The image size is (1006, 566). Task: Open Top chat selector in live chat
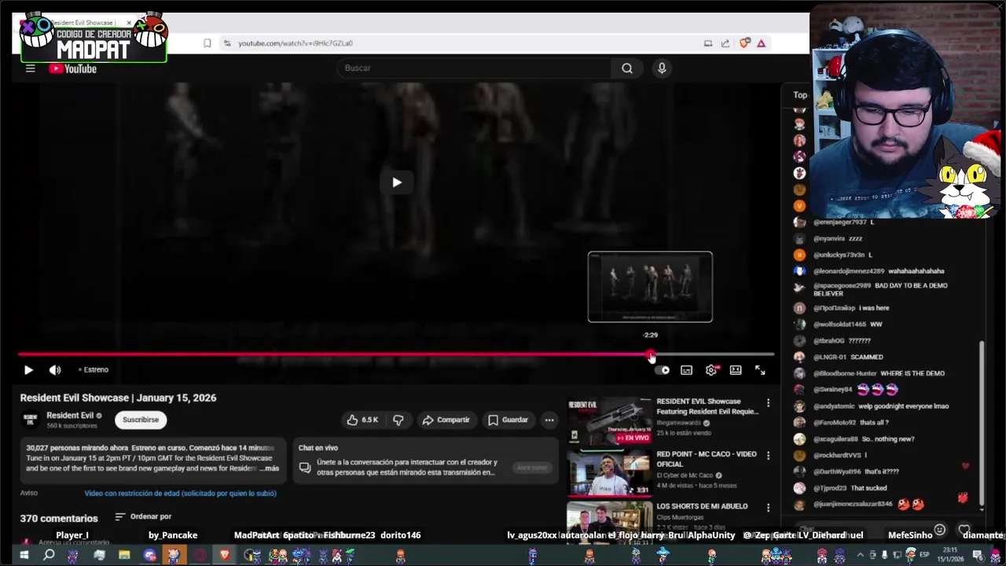800,94
